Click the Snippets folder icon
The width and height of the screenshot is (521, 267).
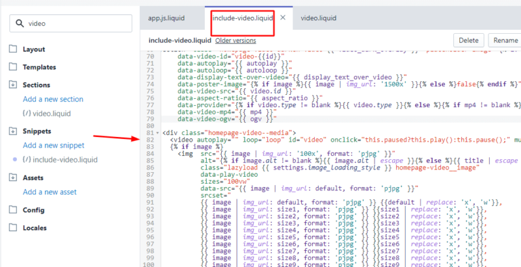(x=13, y=131)
